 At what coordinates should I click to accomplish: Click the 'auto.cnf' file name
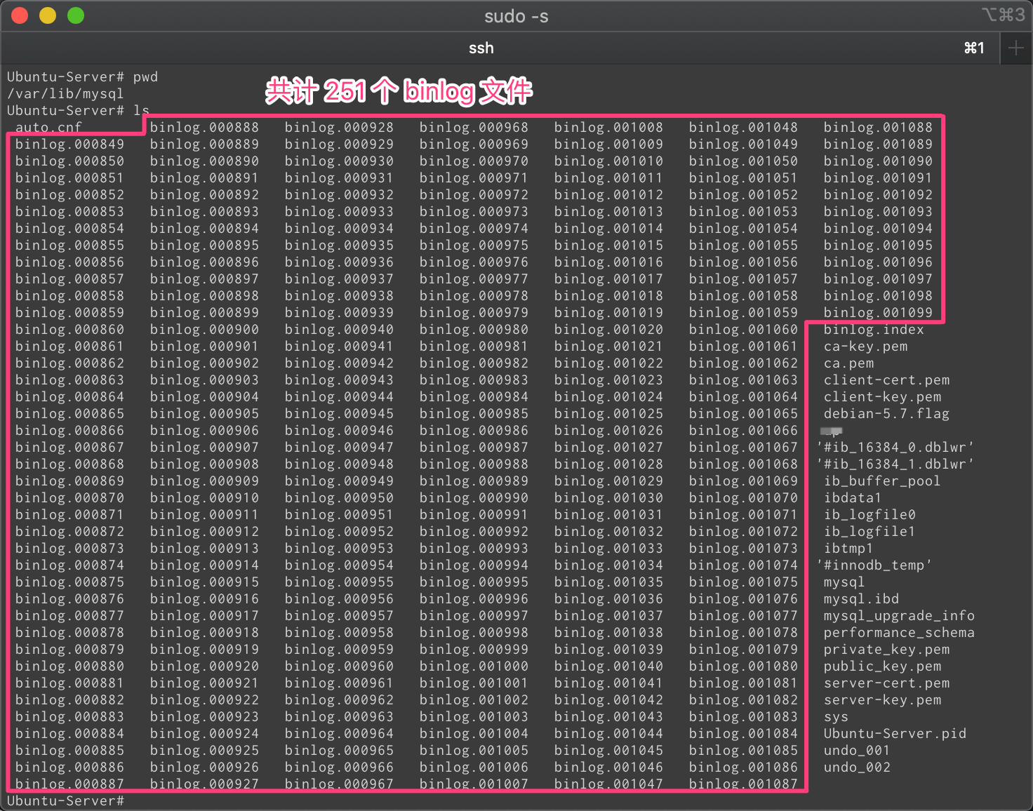pyautogui.click(x=49, y=128)
